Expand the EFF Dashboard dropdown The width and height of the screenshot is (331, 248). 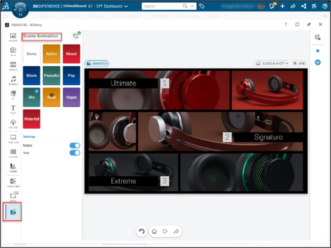click(x=126, y=6)
